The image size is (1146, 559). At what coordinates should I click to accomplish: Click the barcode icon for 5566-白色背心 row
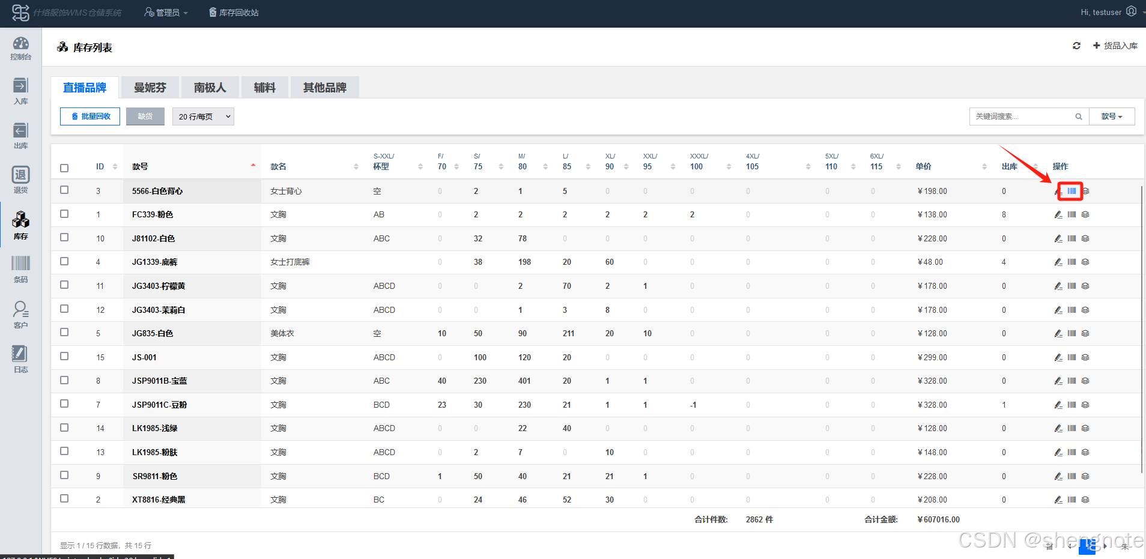click(1072, 191)
